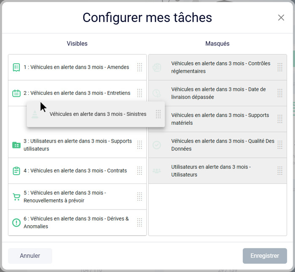This screenshot has width=295, height=272.
Task: Grab the drag handle of Supports utilisateurs row
Action: coord(139,145)
